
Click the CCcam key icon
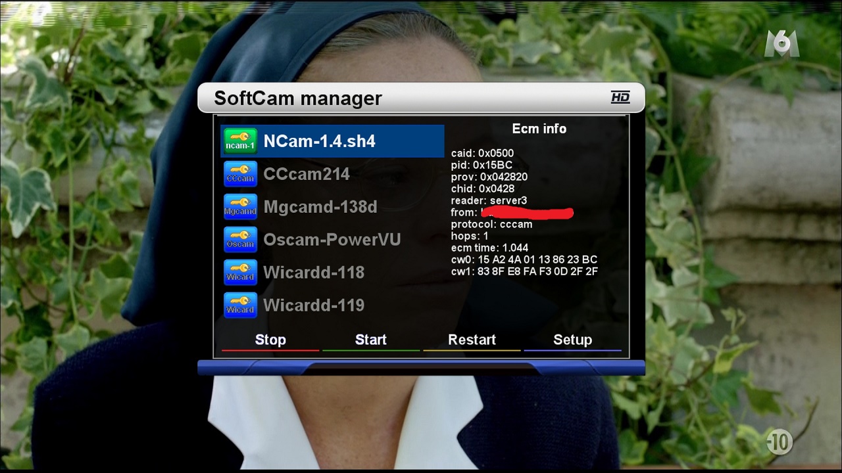tap(240, 174)
